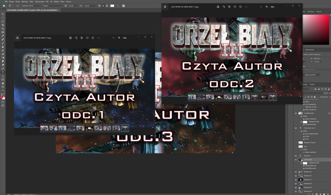
Task: Center-align text in options bar
Action: click(x=103, y=6)
